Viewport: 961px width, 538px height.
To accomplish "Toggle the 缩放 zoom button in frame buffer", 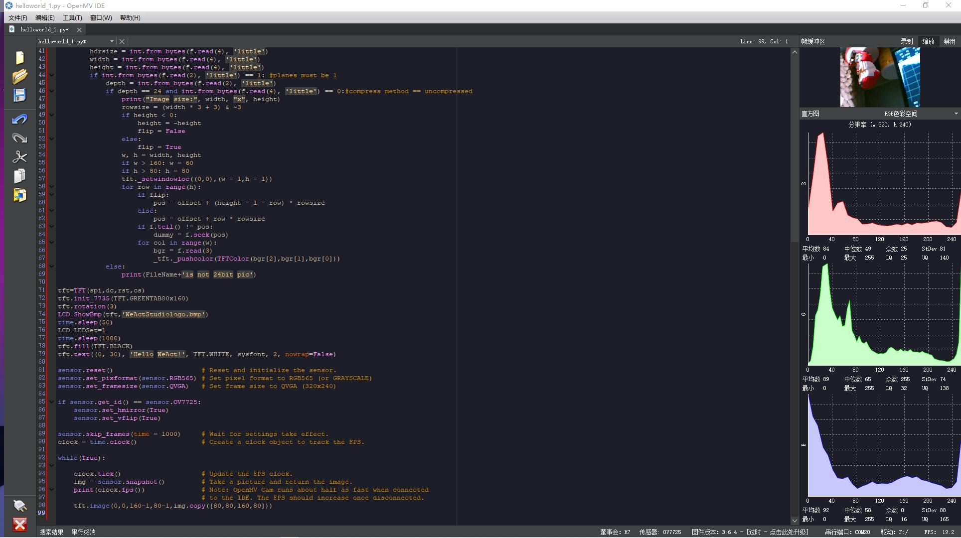I will point(928,41).
